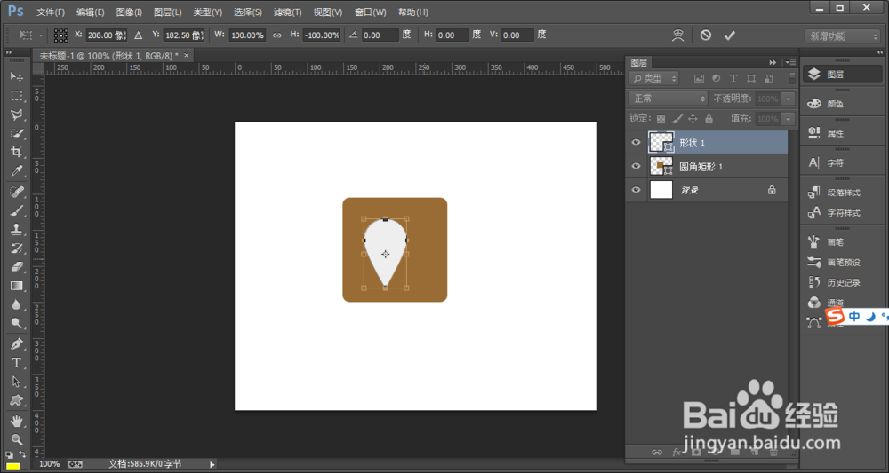Select the Clone Stamp tool
The height and width of the screenshot is (473, 889).
(x=16, y=229)
